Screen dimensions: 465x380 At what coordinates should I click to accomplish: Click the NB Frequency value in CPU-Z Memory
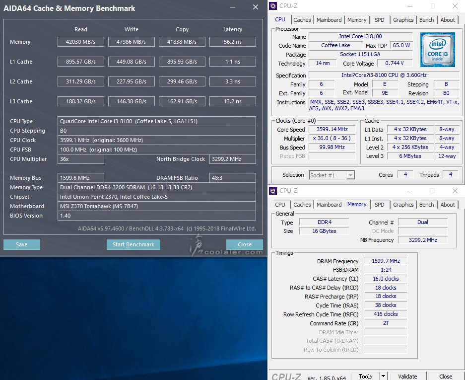pyautogui.click(x=423, y=240)
